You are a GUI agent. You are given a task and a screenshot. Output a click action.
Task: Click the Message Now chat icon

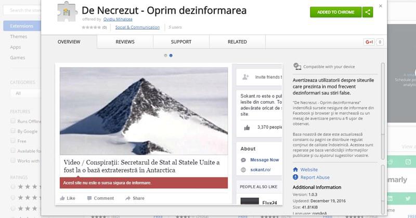point(243,160)
